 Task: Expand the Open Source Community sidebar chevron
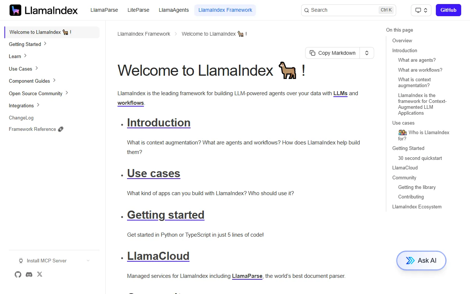(67, 93)
